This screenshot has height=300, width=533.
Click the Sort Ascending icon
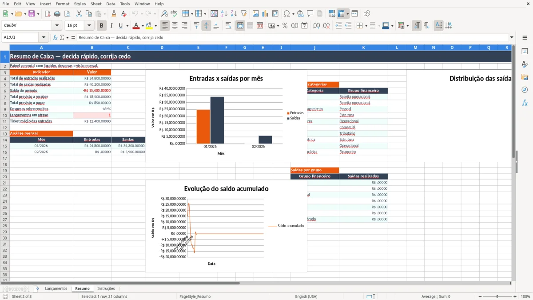click(x=224, y=14)
